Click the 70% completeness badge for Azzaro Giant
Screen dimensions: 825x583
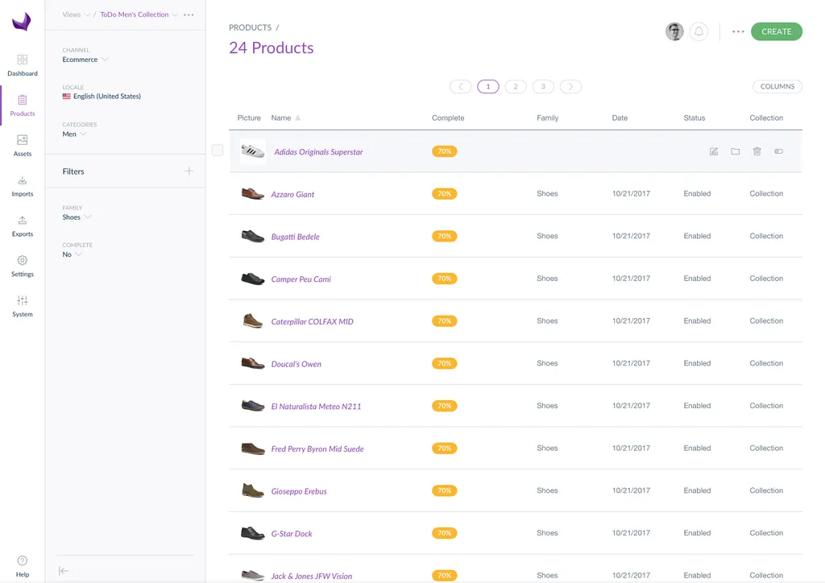[x=444, y=194]
